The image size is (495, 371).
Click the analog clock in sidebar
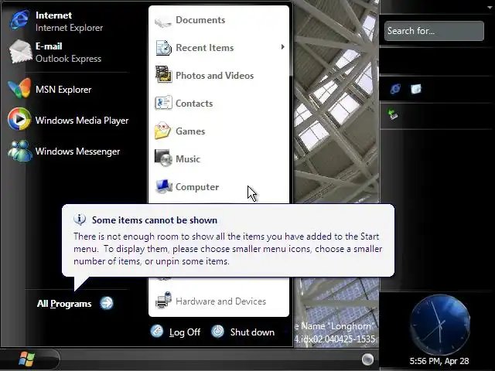(x=439, y=325)
